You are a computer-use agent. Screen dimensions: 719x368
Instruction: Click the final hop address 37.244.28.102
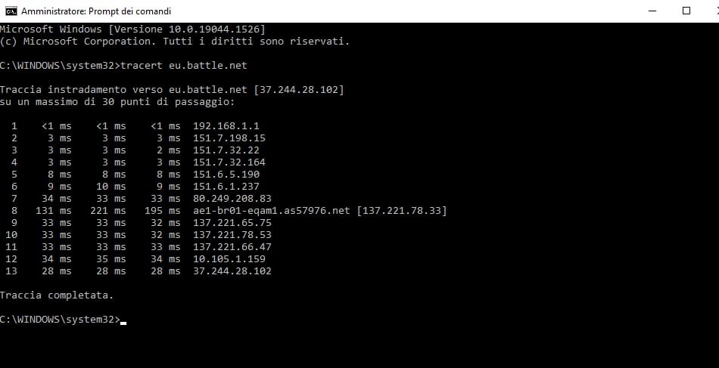232,271
